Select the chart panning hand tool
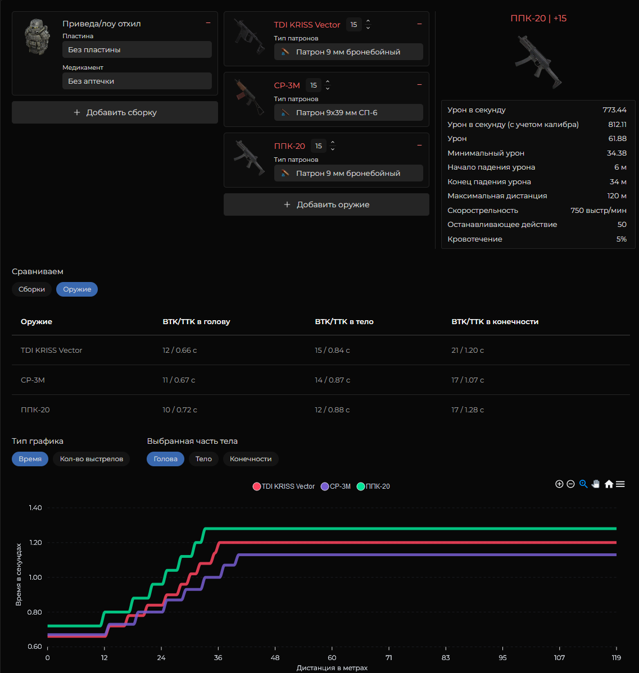 596,484
